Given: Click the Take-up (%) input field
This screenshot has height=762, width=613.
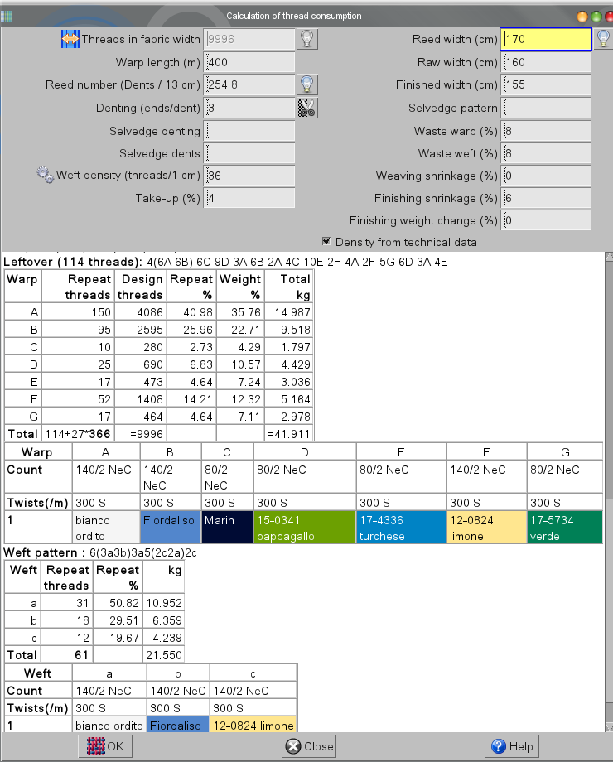Looking at the screenshot, I should (x=249, y=198).
